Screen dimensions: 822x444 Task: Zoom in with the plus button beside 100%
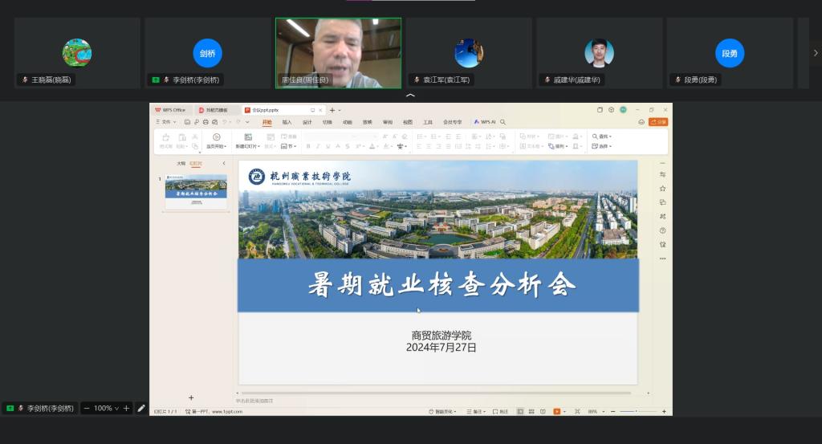click(x=126, y=408)
